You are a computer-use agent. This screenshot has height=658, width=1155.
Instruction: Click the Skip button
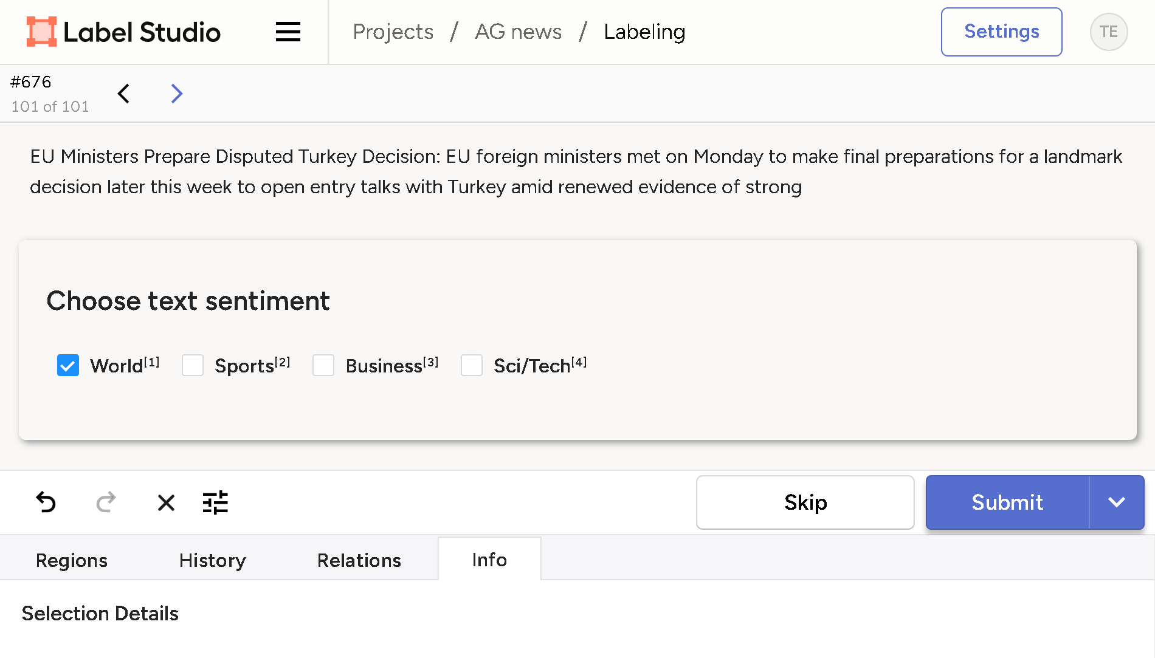pos(805,502)
